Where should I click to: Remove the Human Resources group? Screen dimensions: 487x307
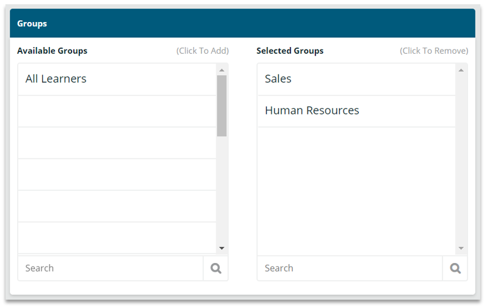click(x=357, y=111)
